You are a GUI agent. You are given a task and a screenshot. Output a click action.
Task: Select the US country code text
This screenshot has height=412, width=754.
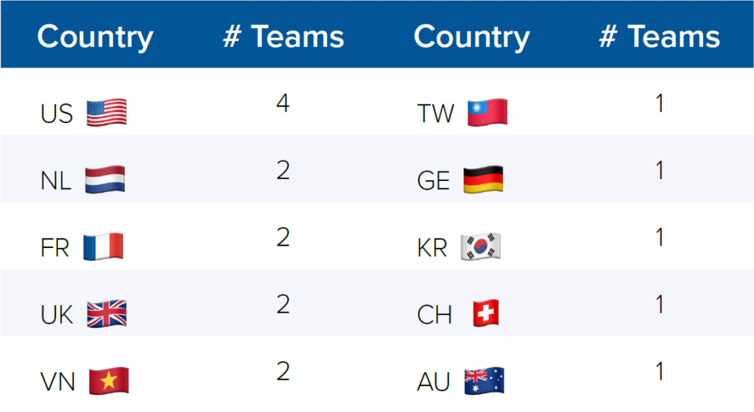(x=57, y=114)
